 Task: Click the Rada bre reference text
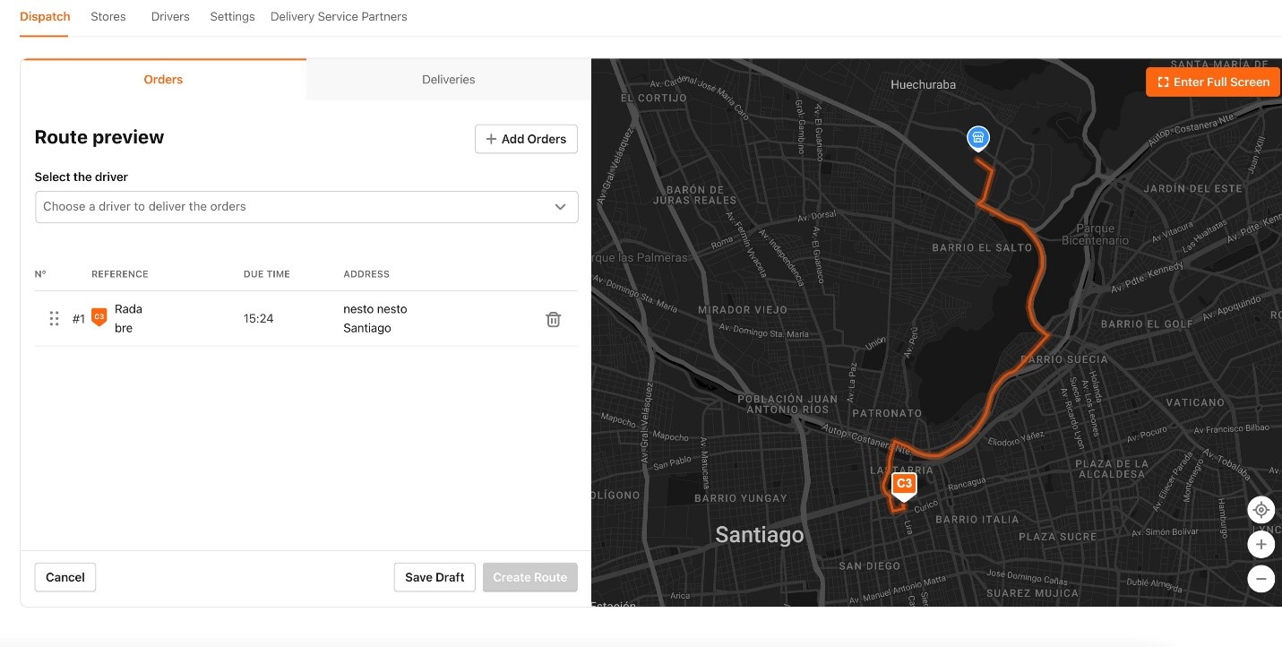[x=129, y=318]
